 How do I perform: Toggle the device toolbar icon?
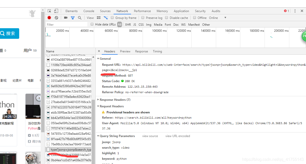click(x=56, y=11)
